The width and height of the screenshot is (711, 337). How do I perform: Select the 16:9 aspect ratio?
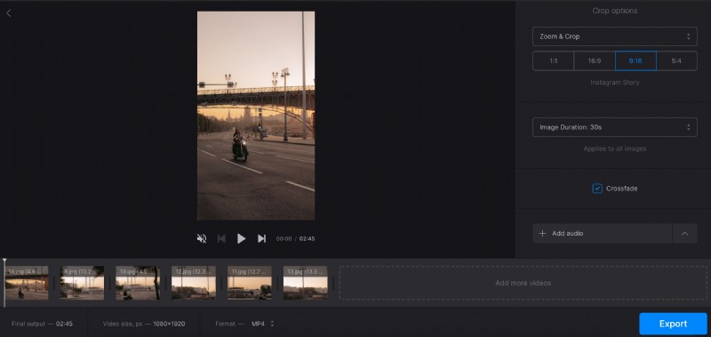point(594,60)
